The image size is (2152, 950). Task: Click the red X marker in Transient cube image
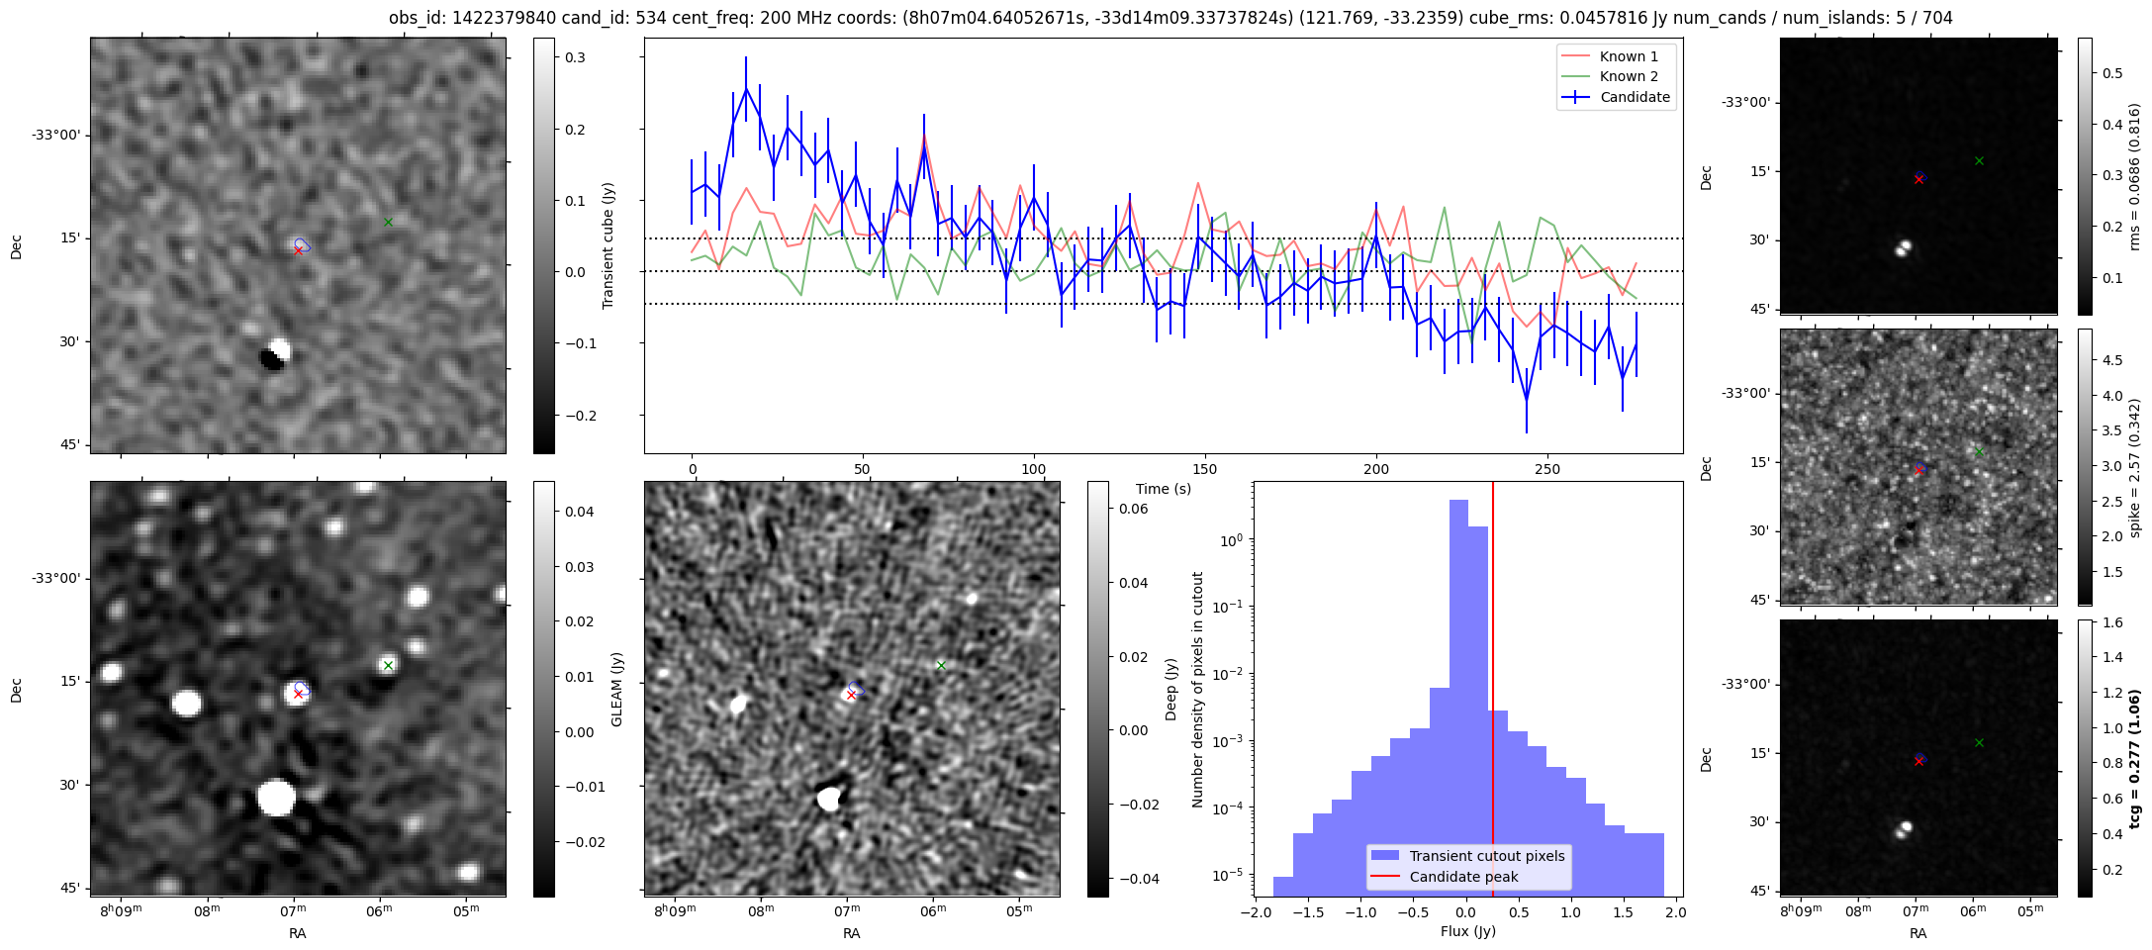(298, 250)
